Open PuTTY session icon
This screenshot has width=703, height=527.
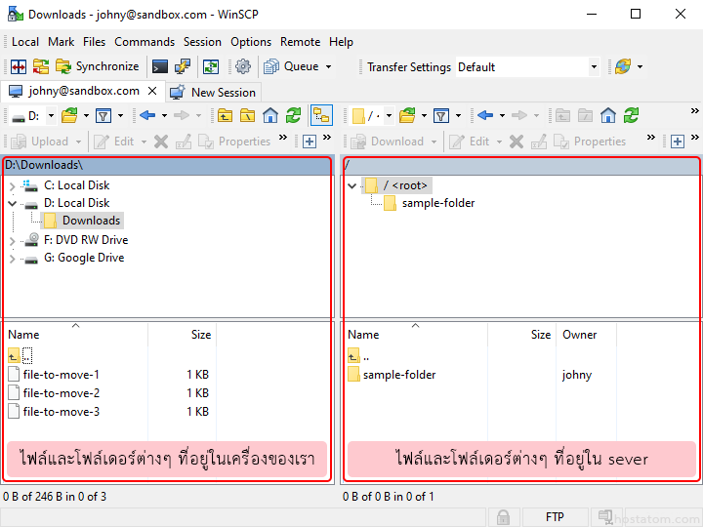click(x=182, y=67)
